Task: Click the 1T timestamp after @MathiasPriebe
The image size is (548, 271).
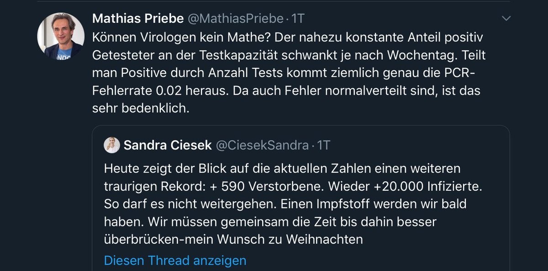Action: (x=298, y=19)
